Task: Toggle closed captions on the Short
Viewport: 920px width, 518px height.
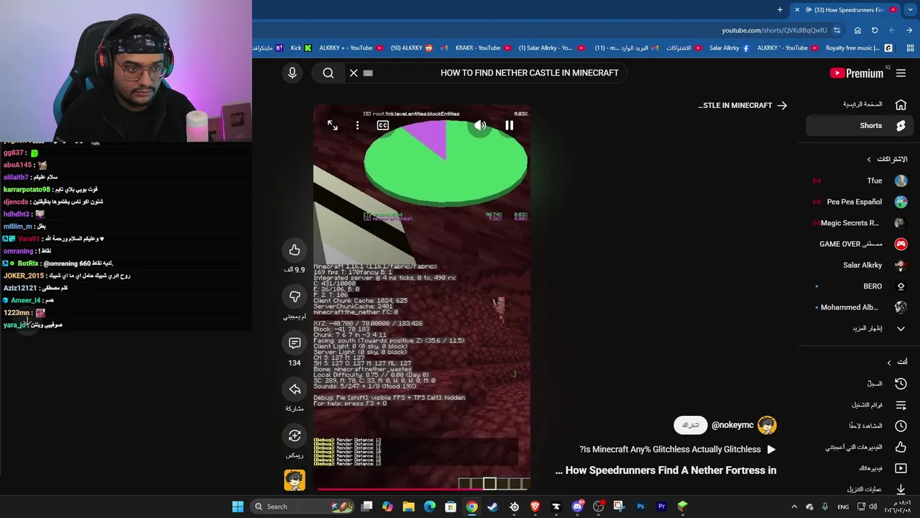Action: (383, 125)
